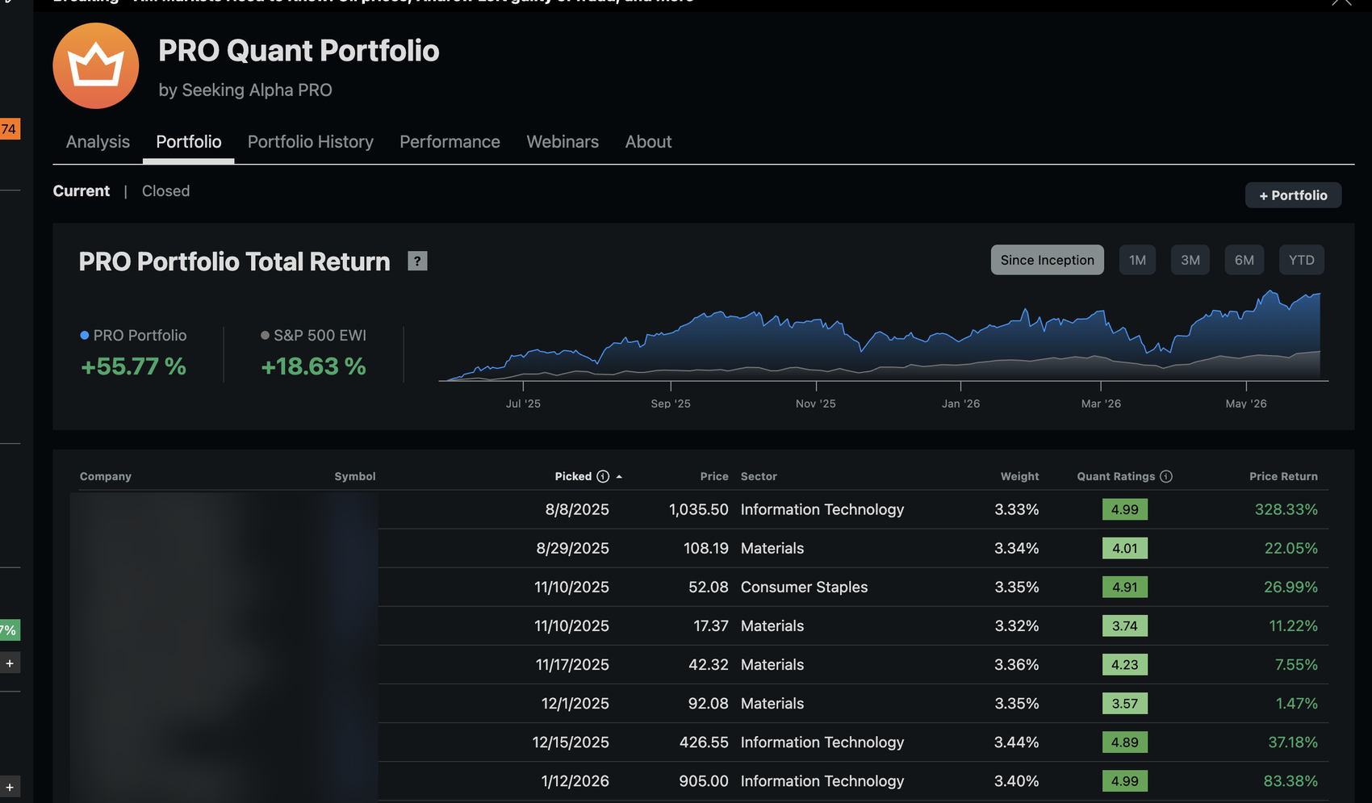Screen dimensions: 1372x803
Task: Click the 4.91 quant rating badge
Action: click(x=1125, y=587)
